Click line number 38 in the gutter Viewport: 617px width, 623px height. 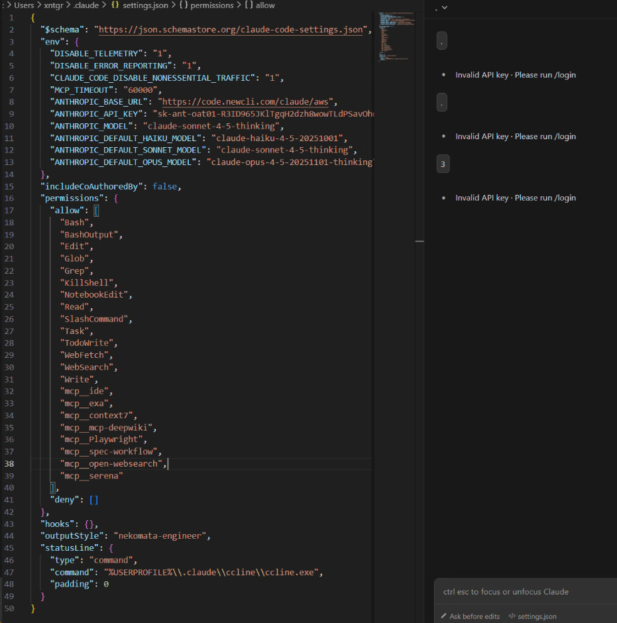[x=9, y=464]
